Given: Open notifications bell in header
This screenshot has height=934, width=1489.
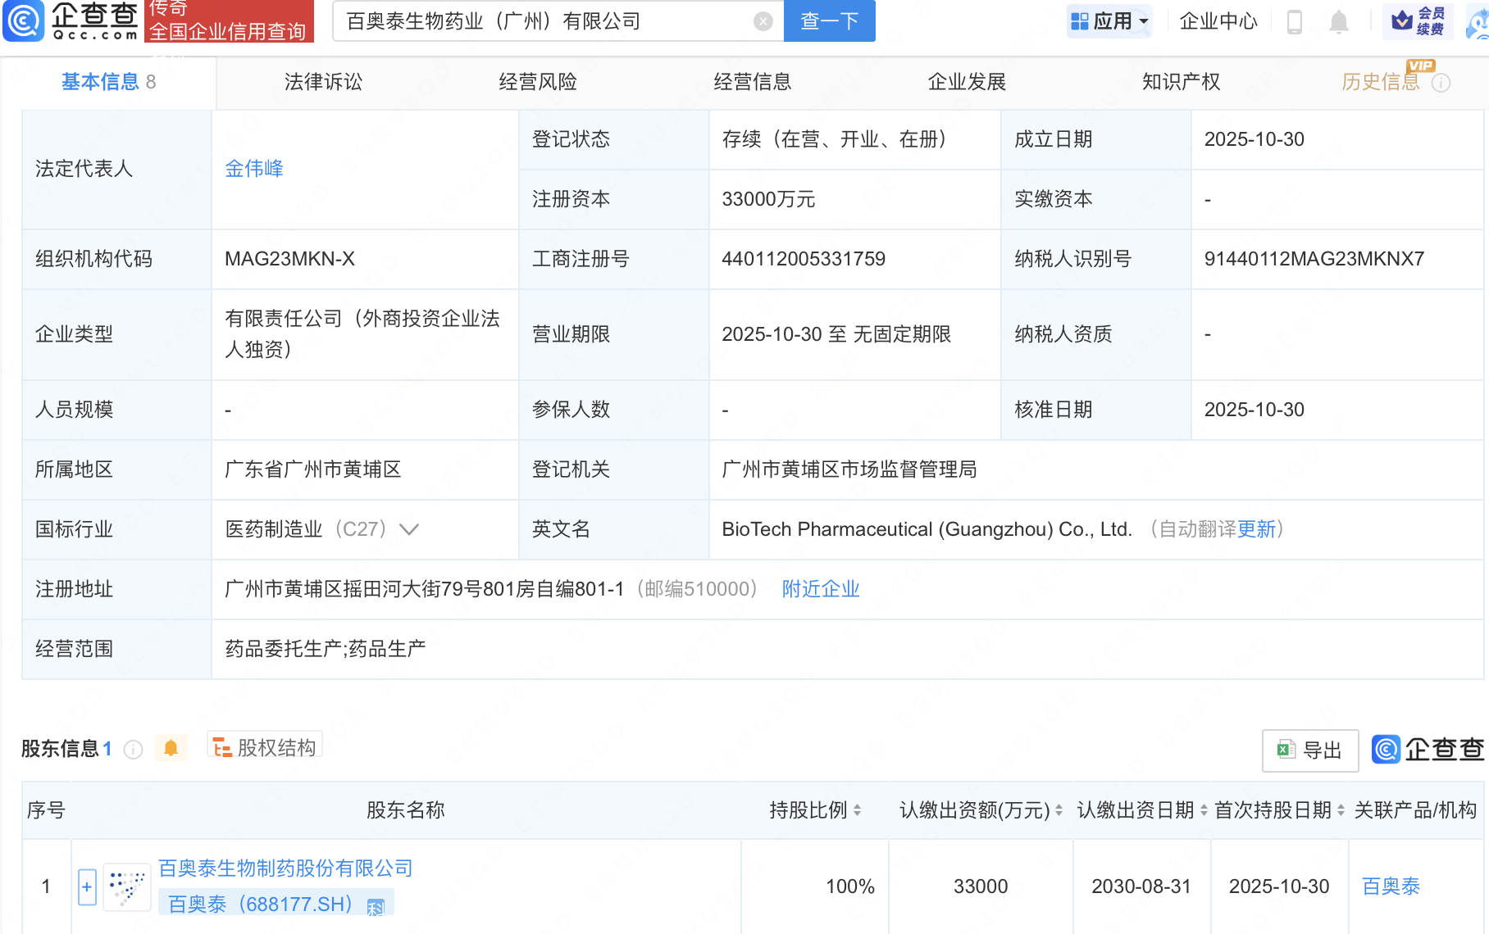Looking at the screenshot, I should tap(1338, 22).
